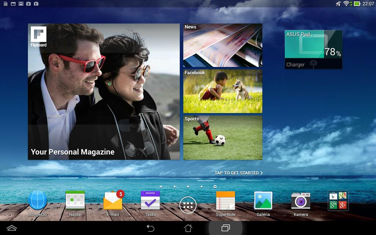Go to the first home page dot
Screen dimensions: 376x235
pos(161,186)
